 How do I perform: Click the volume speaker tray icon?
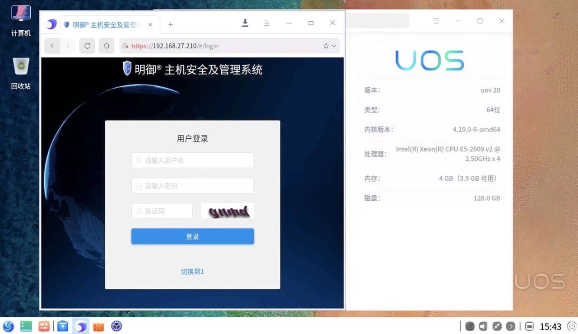pyautogui.click(x=483, y=326)
